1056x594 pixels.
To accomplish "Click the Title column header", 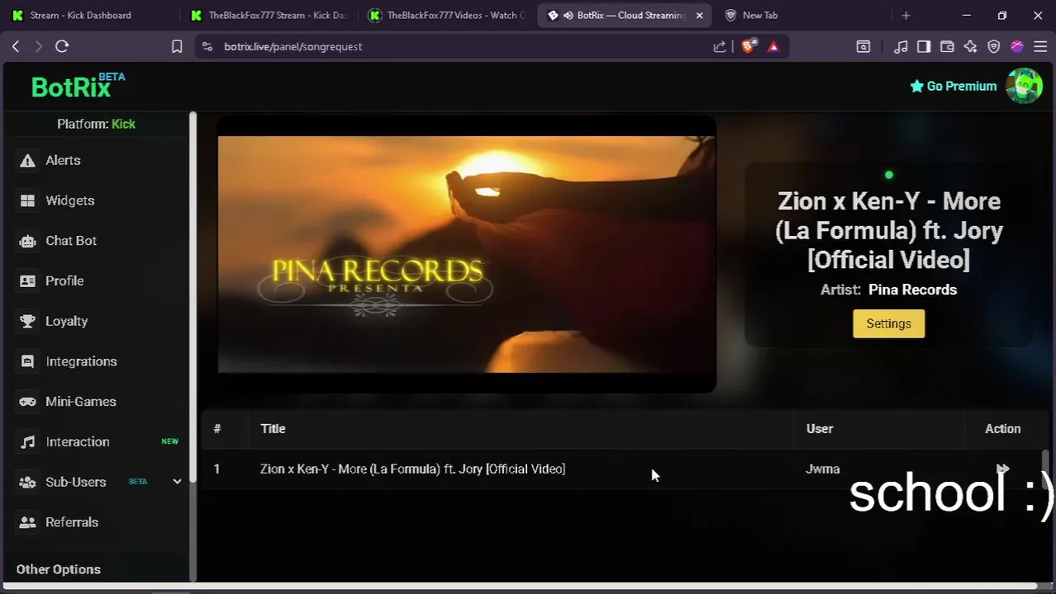I will click(x=273, y=428).
